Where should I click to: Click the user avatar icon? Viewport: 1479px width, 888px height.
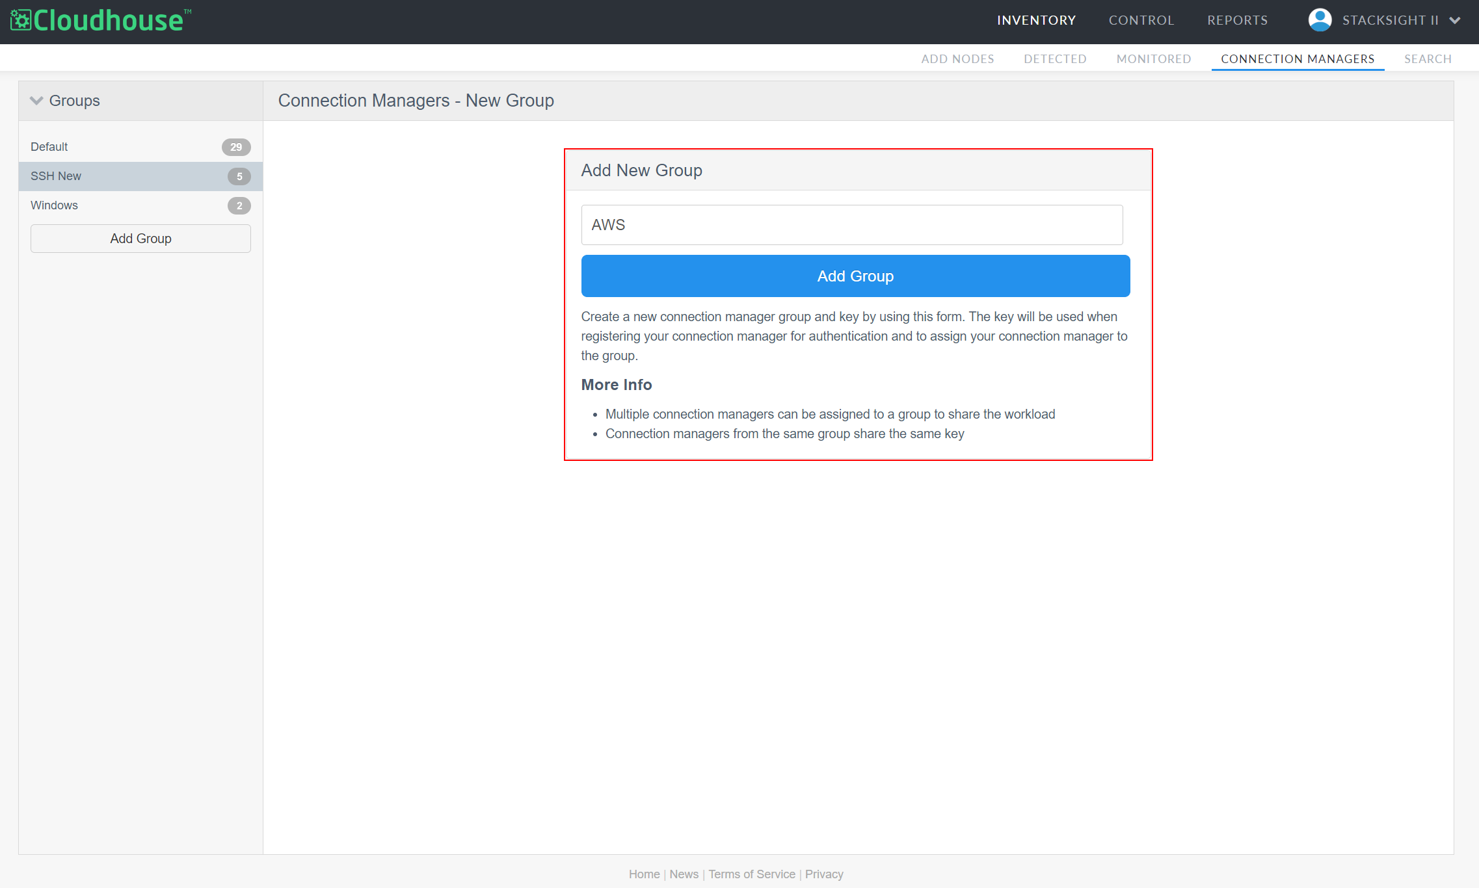[1320, 20]
